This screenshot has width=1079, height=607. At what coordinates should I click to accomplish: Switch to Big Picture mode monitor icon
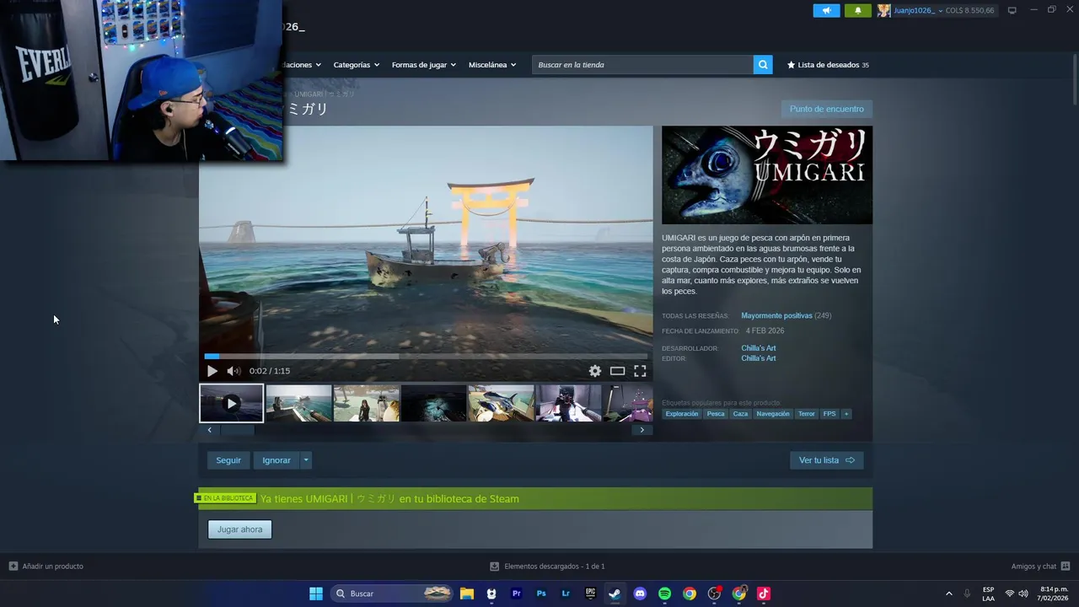[1012, 10]
